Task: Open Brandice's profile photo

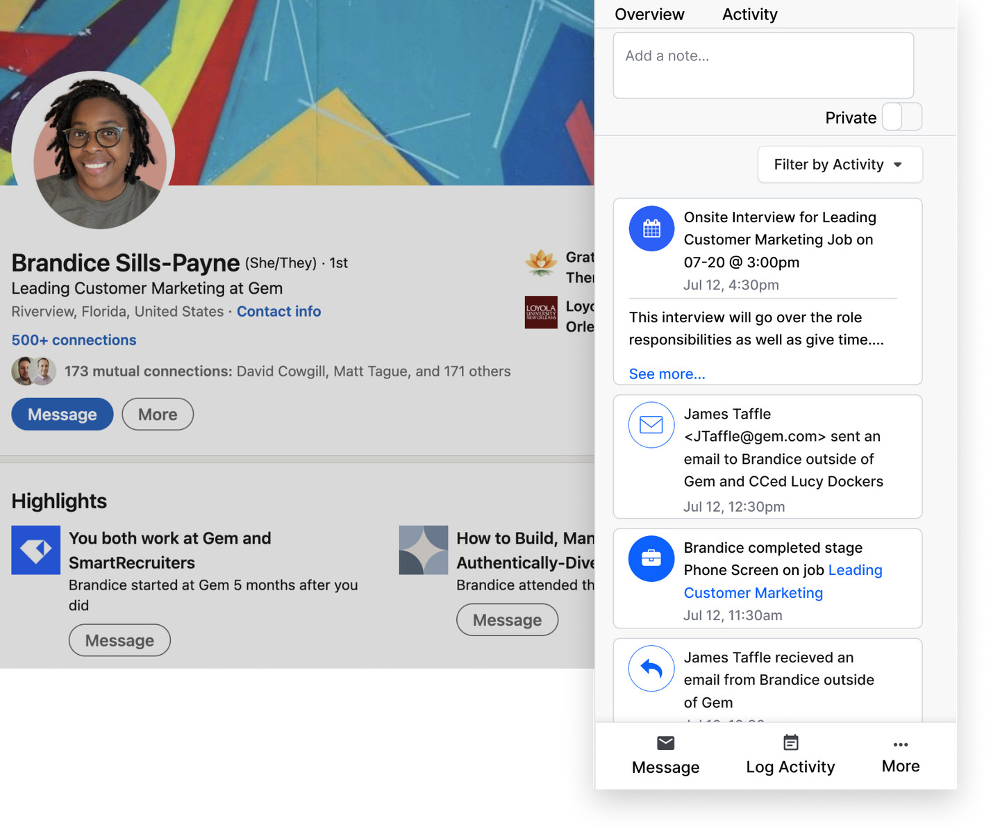Action: 93,151
